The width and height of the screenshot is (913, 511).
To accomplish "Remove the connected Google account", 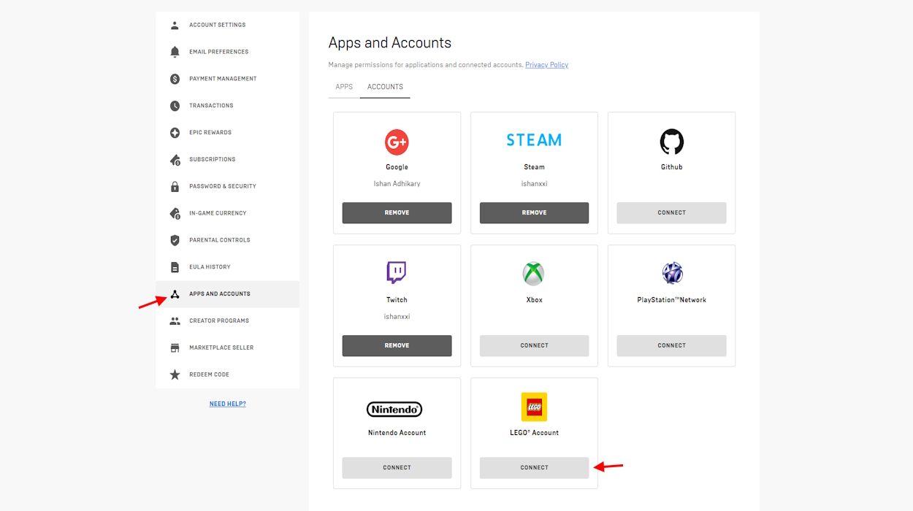I will coord(397,212).
